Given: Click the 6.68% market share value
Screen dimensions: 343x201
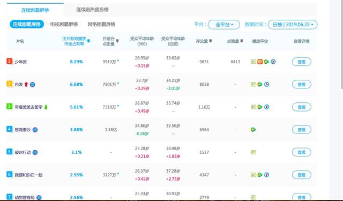Looking at the screenshot, I should (x=76, y=85).
